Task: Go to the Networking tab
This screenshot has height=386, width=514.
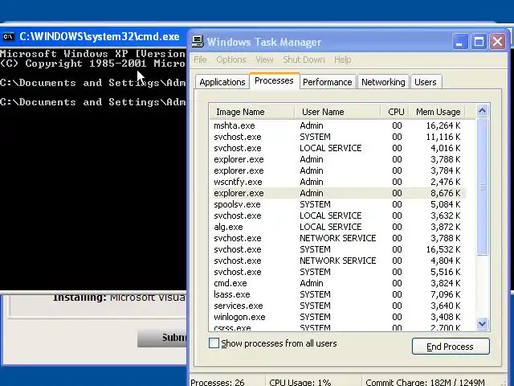Action: [383, 82]
